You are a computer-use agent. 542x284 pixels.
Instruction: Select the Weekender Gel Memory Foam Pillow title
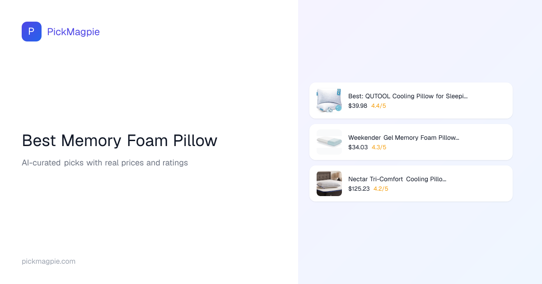pos(403,137)
